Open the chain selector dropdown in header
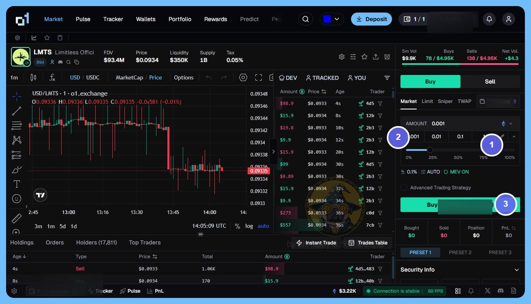The image size is (531, 304). (332, 19)
